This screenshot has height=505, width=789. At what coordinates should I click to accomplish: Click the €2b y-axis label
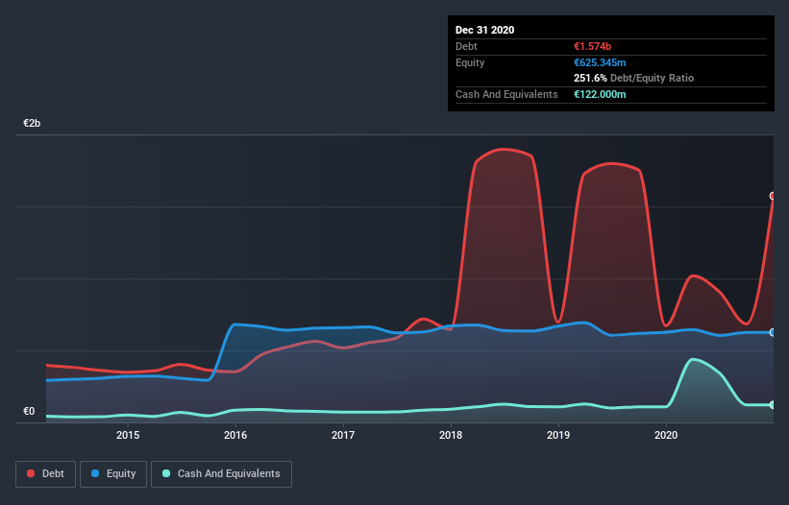coord(32,123)
